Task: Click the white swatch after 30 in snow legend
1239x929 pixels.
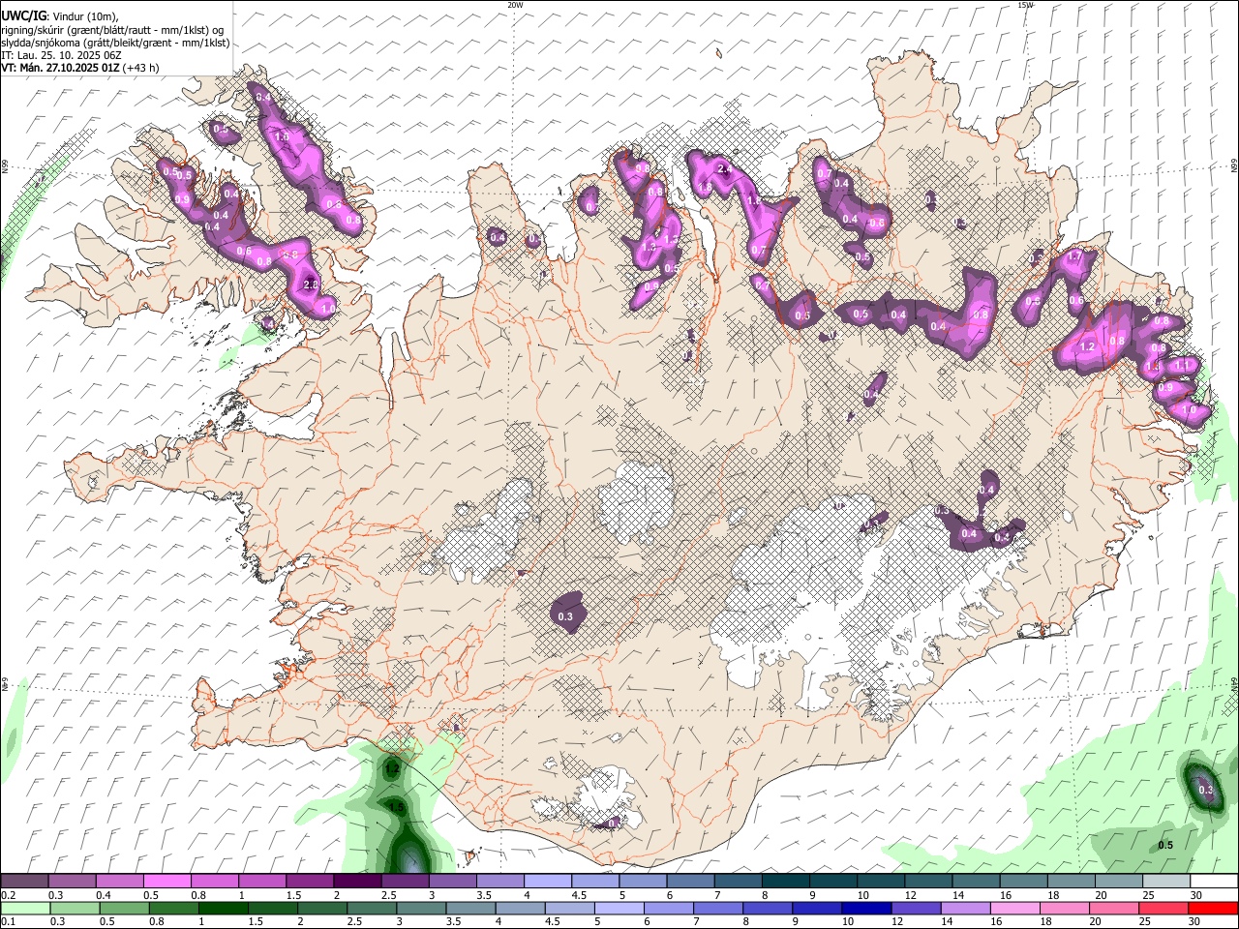Action: pos(1214,881)
